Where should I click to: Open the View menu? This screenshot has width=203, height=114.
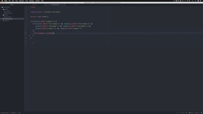click(x=16, y=1)
